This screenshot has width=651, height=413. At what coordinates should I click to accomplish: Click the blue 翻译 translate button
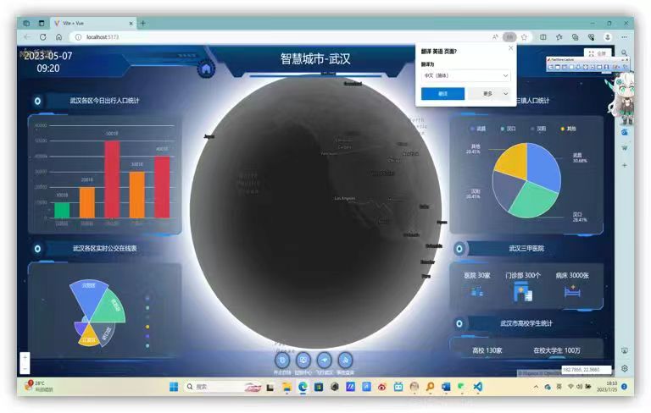(442, 94)
